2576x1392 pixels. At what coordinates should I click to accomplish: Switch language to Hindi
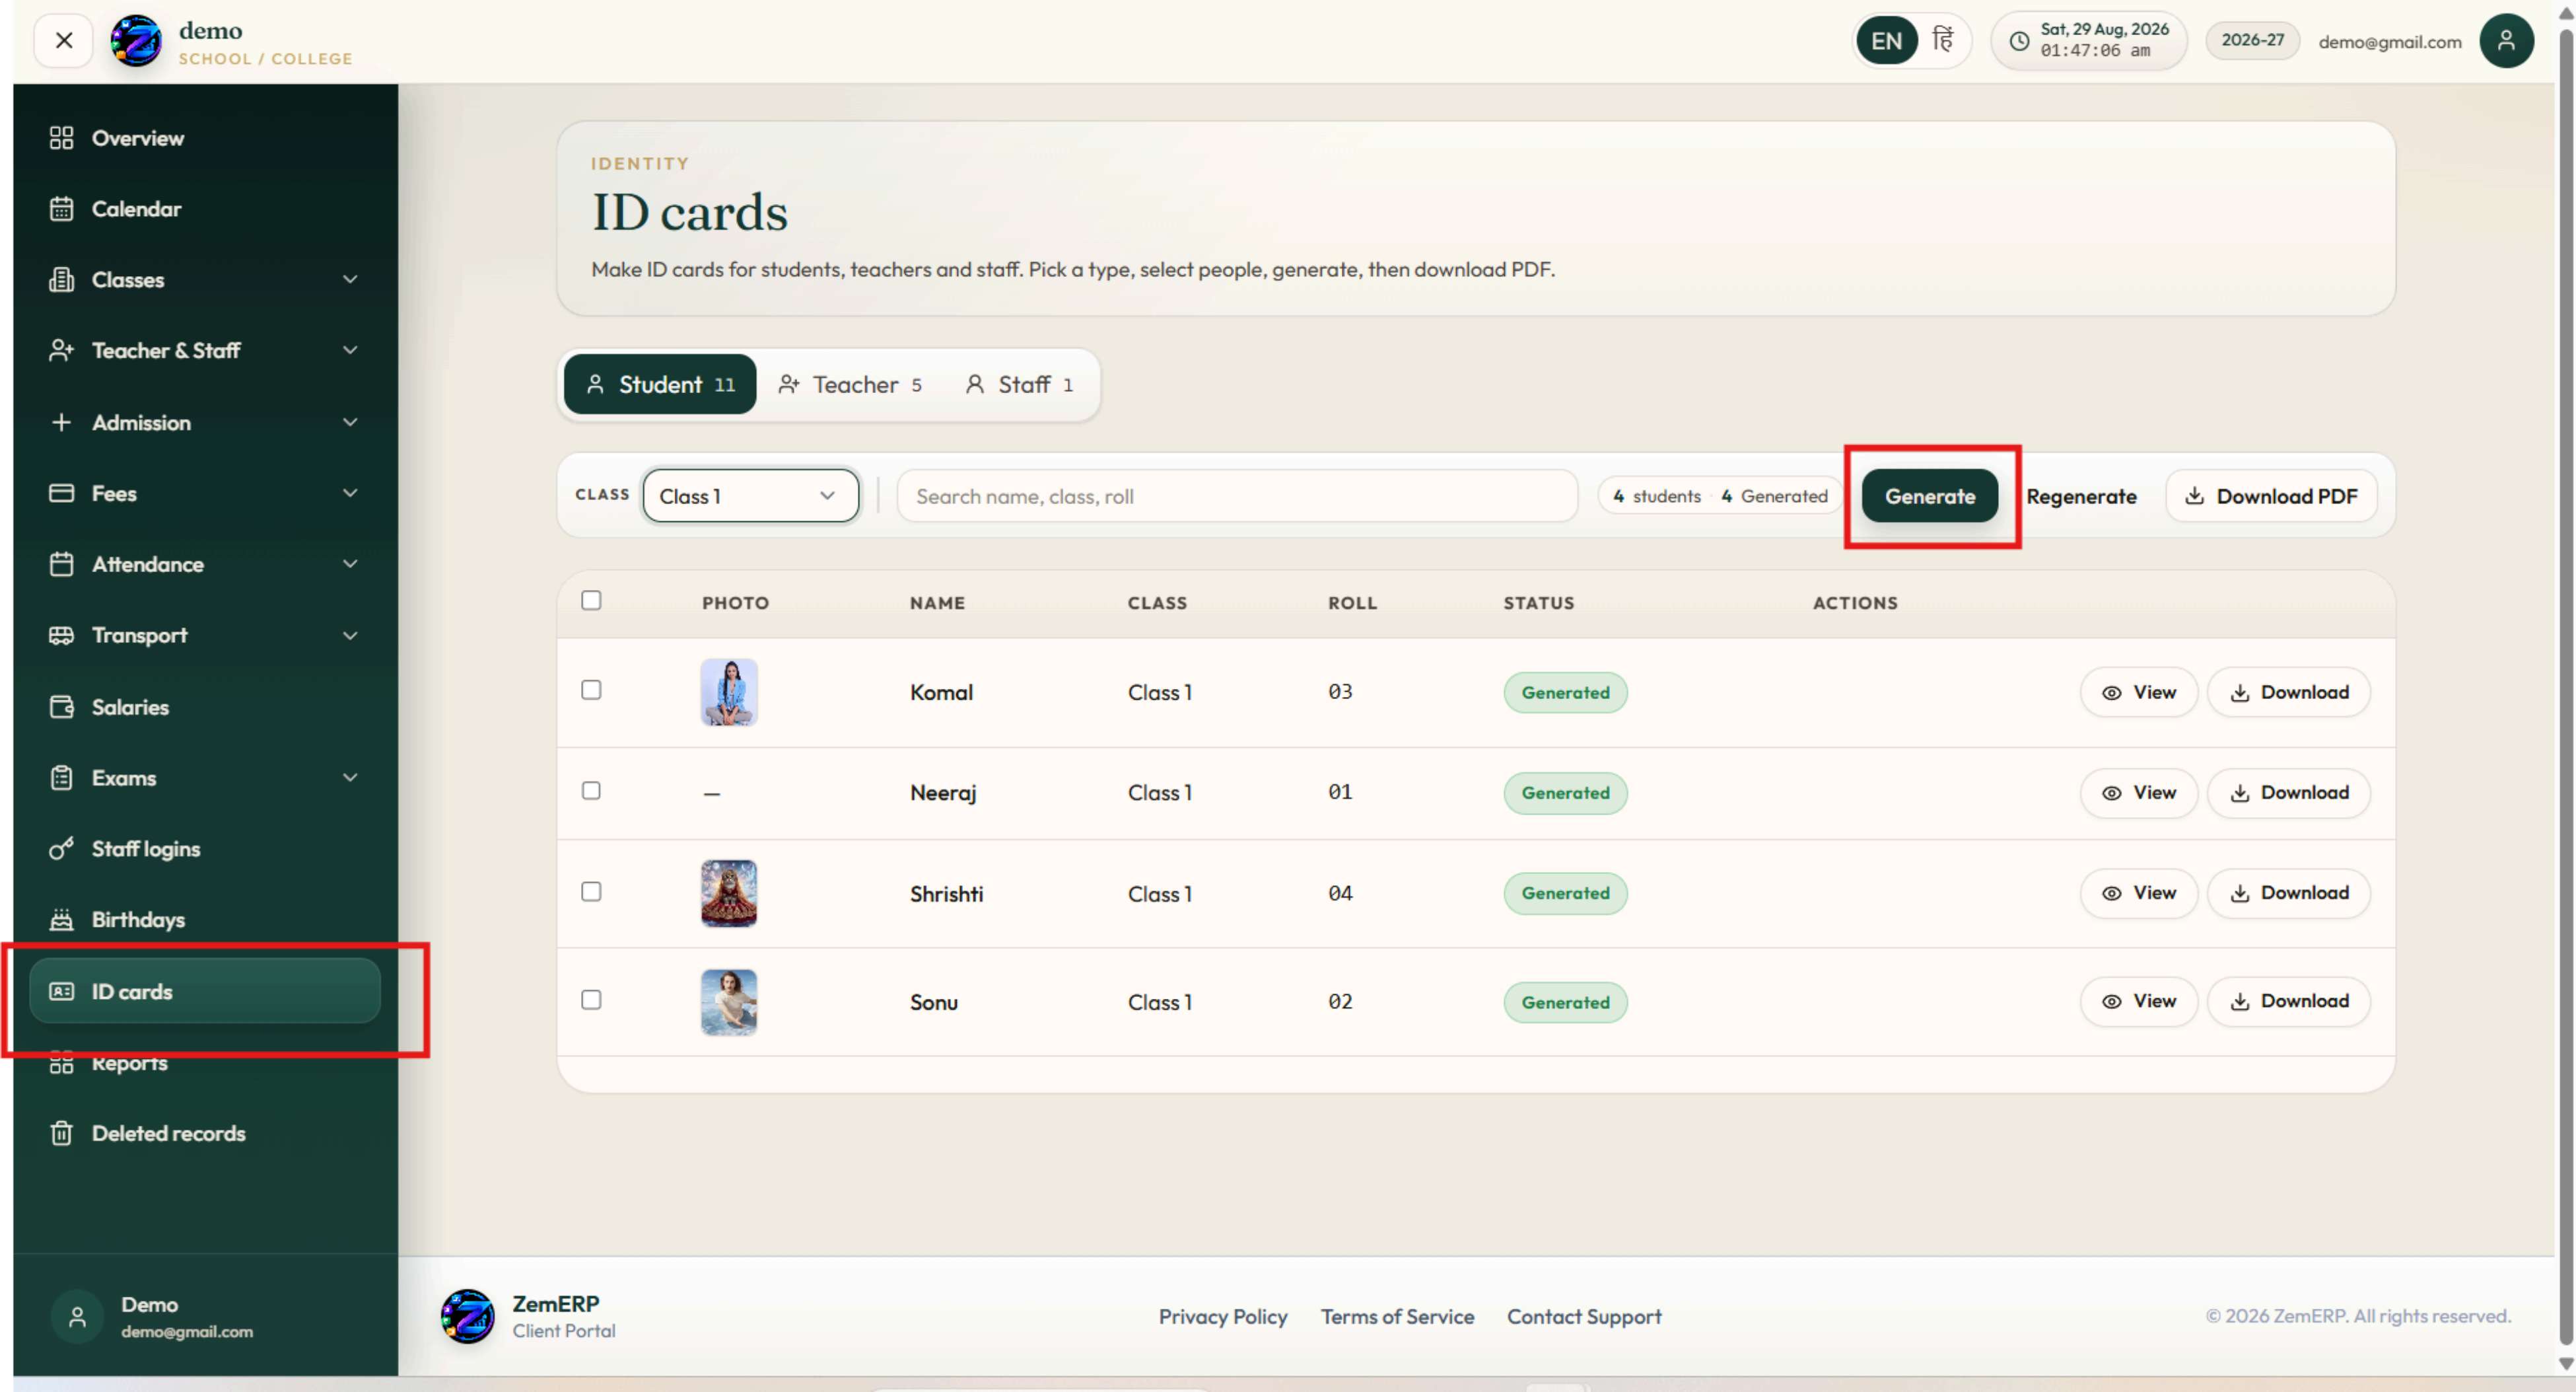pos(1942,40)
